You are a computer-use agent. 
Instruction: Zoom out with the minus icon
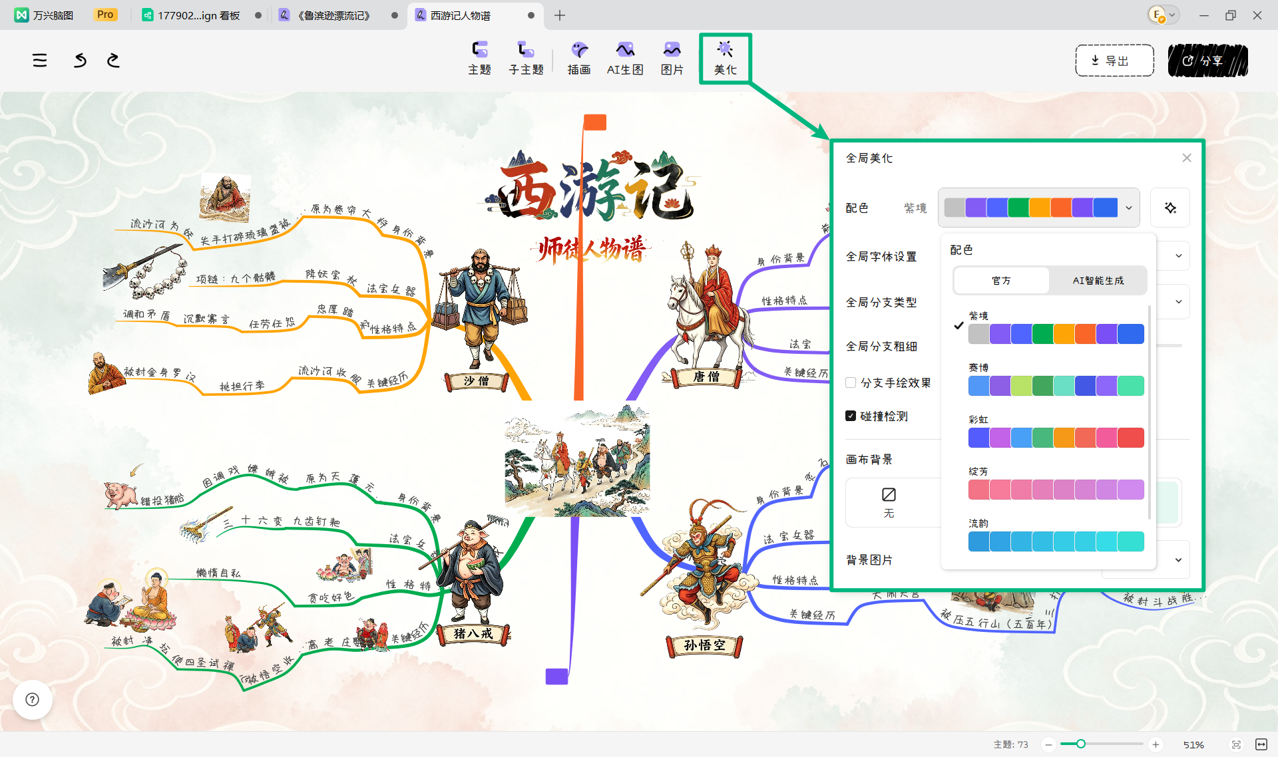pyautogui.click(x=1048, y=744)
